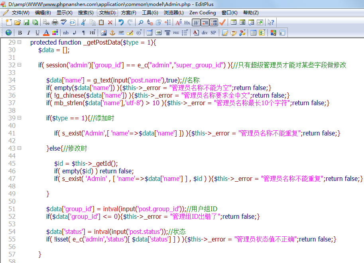Insert SP span tag

tap(213, 33)
